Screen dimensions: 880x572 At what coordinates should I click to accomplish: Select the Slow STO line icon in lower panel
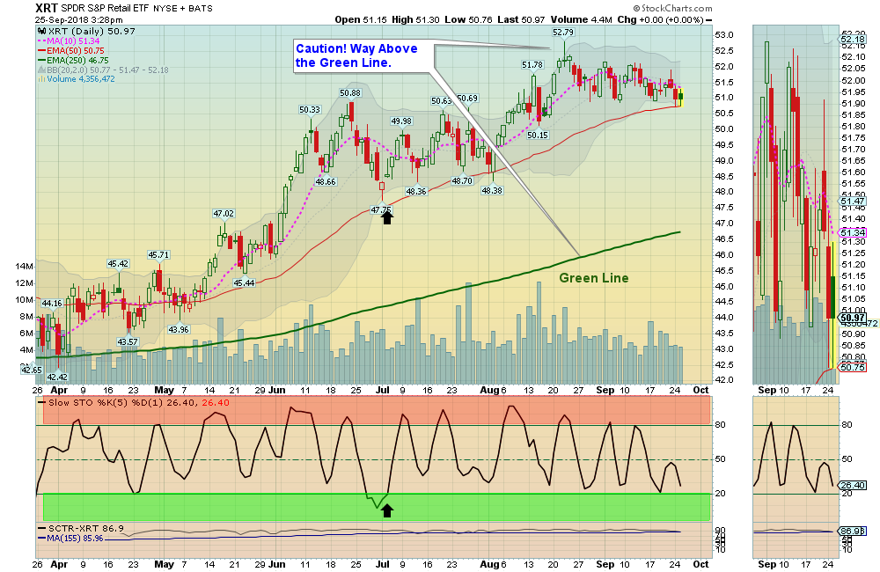point(40,403)
